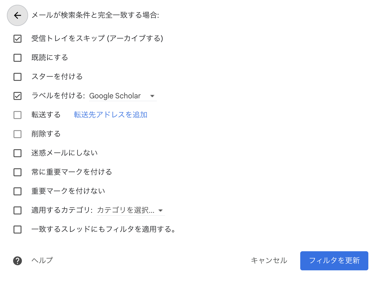Enable 迷惑メールにしない option

tap(17, 153)
